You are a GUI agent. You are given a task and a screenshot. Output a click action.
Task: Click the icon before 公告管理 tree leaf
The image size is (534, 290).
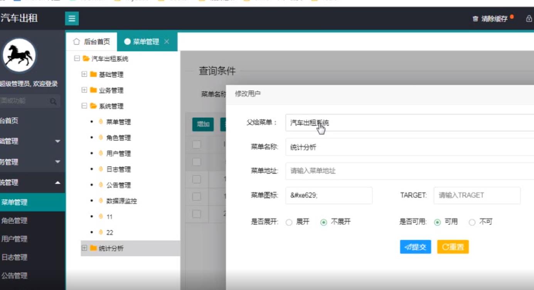tap(101, 185)
